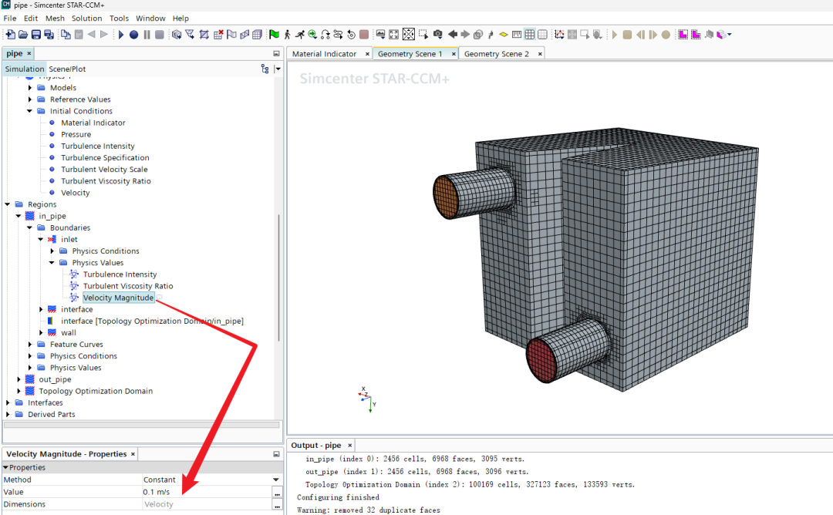Image resolution: width=833 pixels, height=515 pixels.
Task: Click the yellow diamond plane icon
Action: (x=504, y=35)
